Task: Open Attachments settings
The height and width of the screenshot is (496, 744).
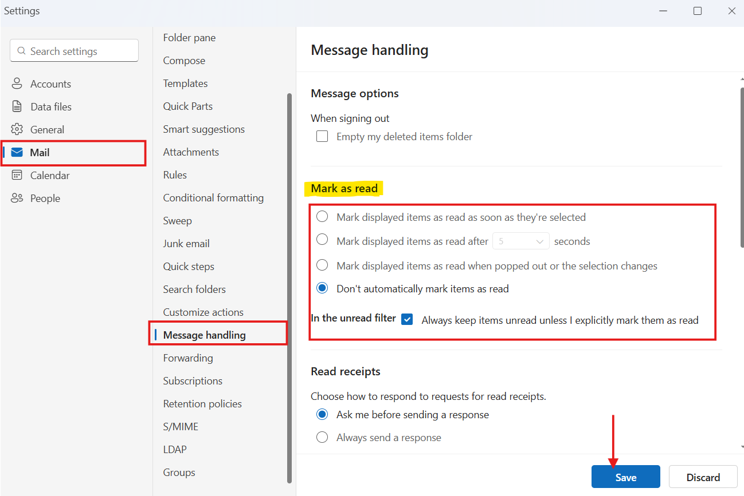Action: click(191, 152)
